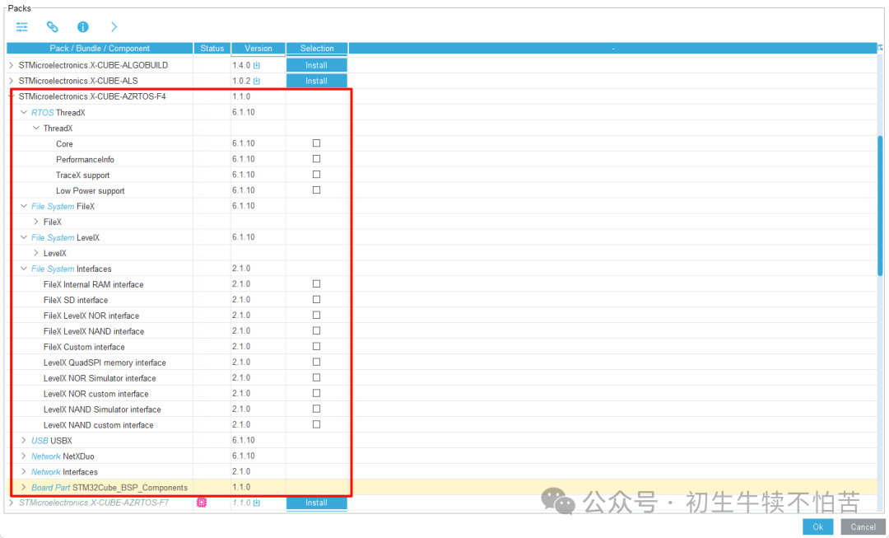Click the LevelX QuadSPI memory interface label

coord(105,363)
